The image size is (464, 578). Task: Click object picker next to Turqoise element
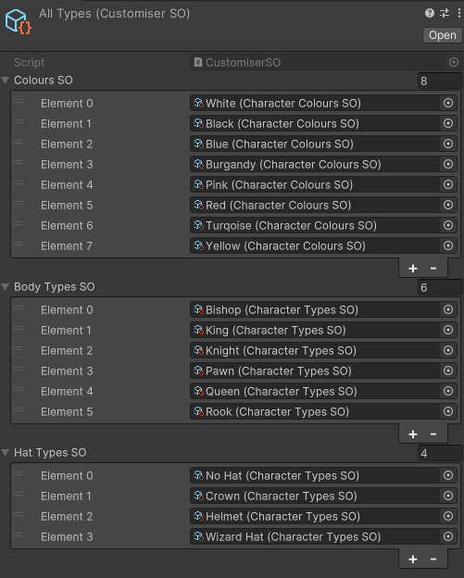click(448, 225)
